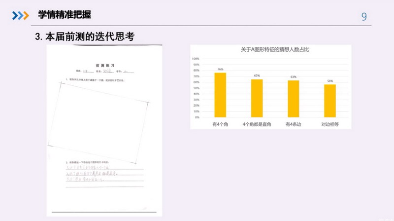
Task: Click the 对边相等 axis label
Action: (330, 124)
